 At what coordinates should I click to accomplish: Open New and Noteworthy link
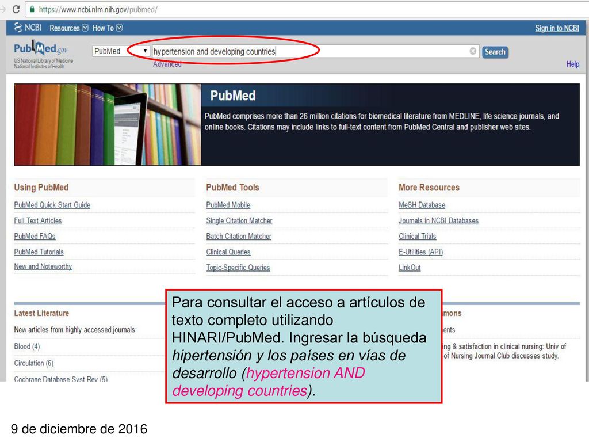click(x=43, y=266)
